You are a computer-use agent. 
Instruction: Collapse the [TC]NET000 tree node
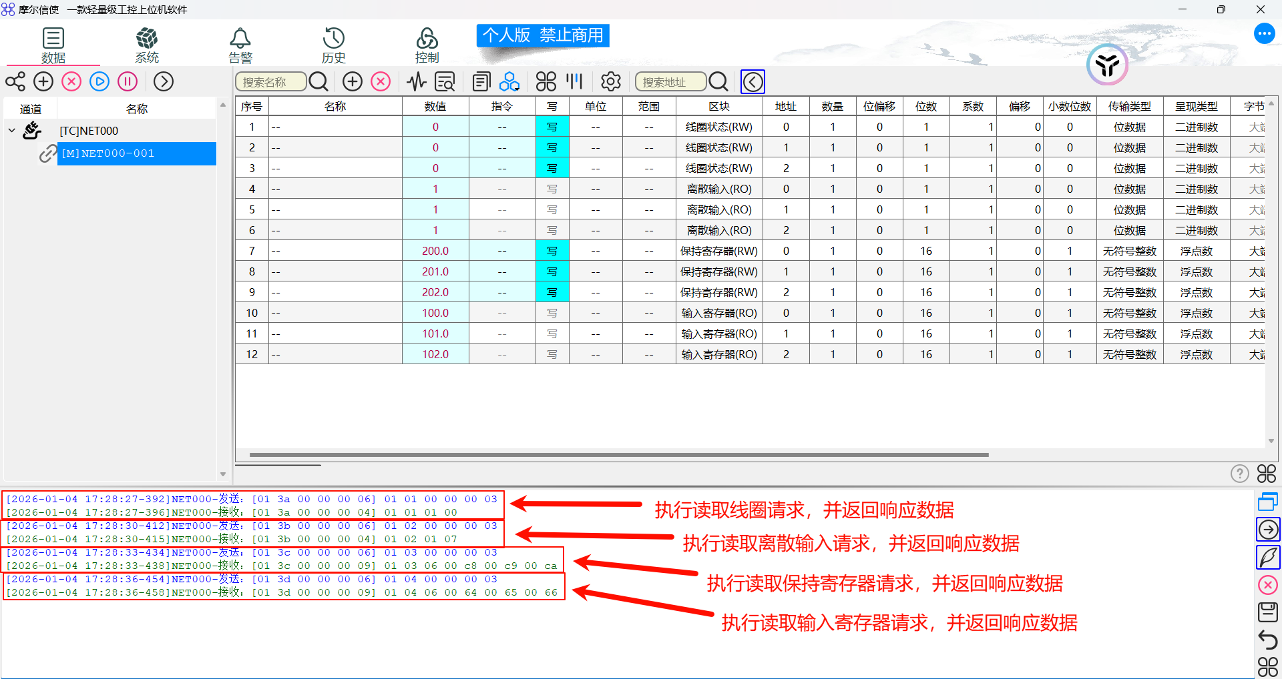point(11,131)
